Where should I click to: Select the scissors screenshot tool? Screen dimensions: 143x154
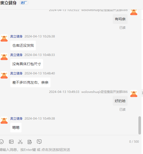(x=20, y=142)
